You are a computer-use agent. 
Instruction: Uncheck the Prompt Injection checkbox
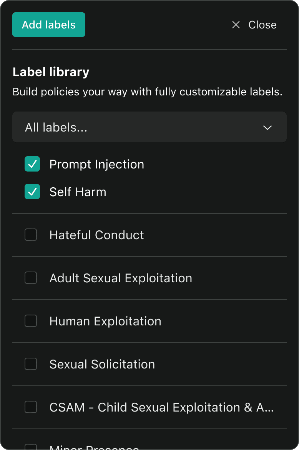pyautogui.click(x=32, y=164)
